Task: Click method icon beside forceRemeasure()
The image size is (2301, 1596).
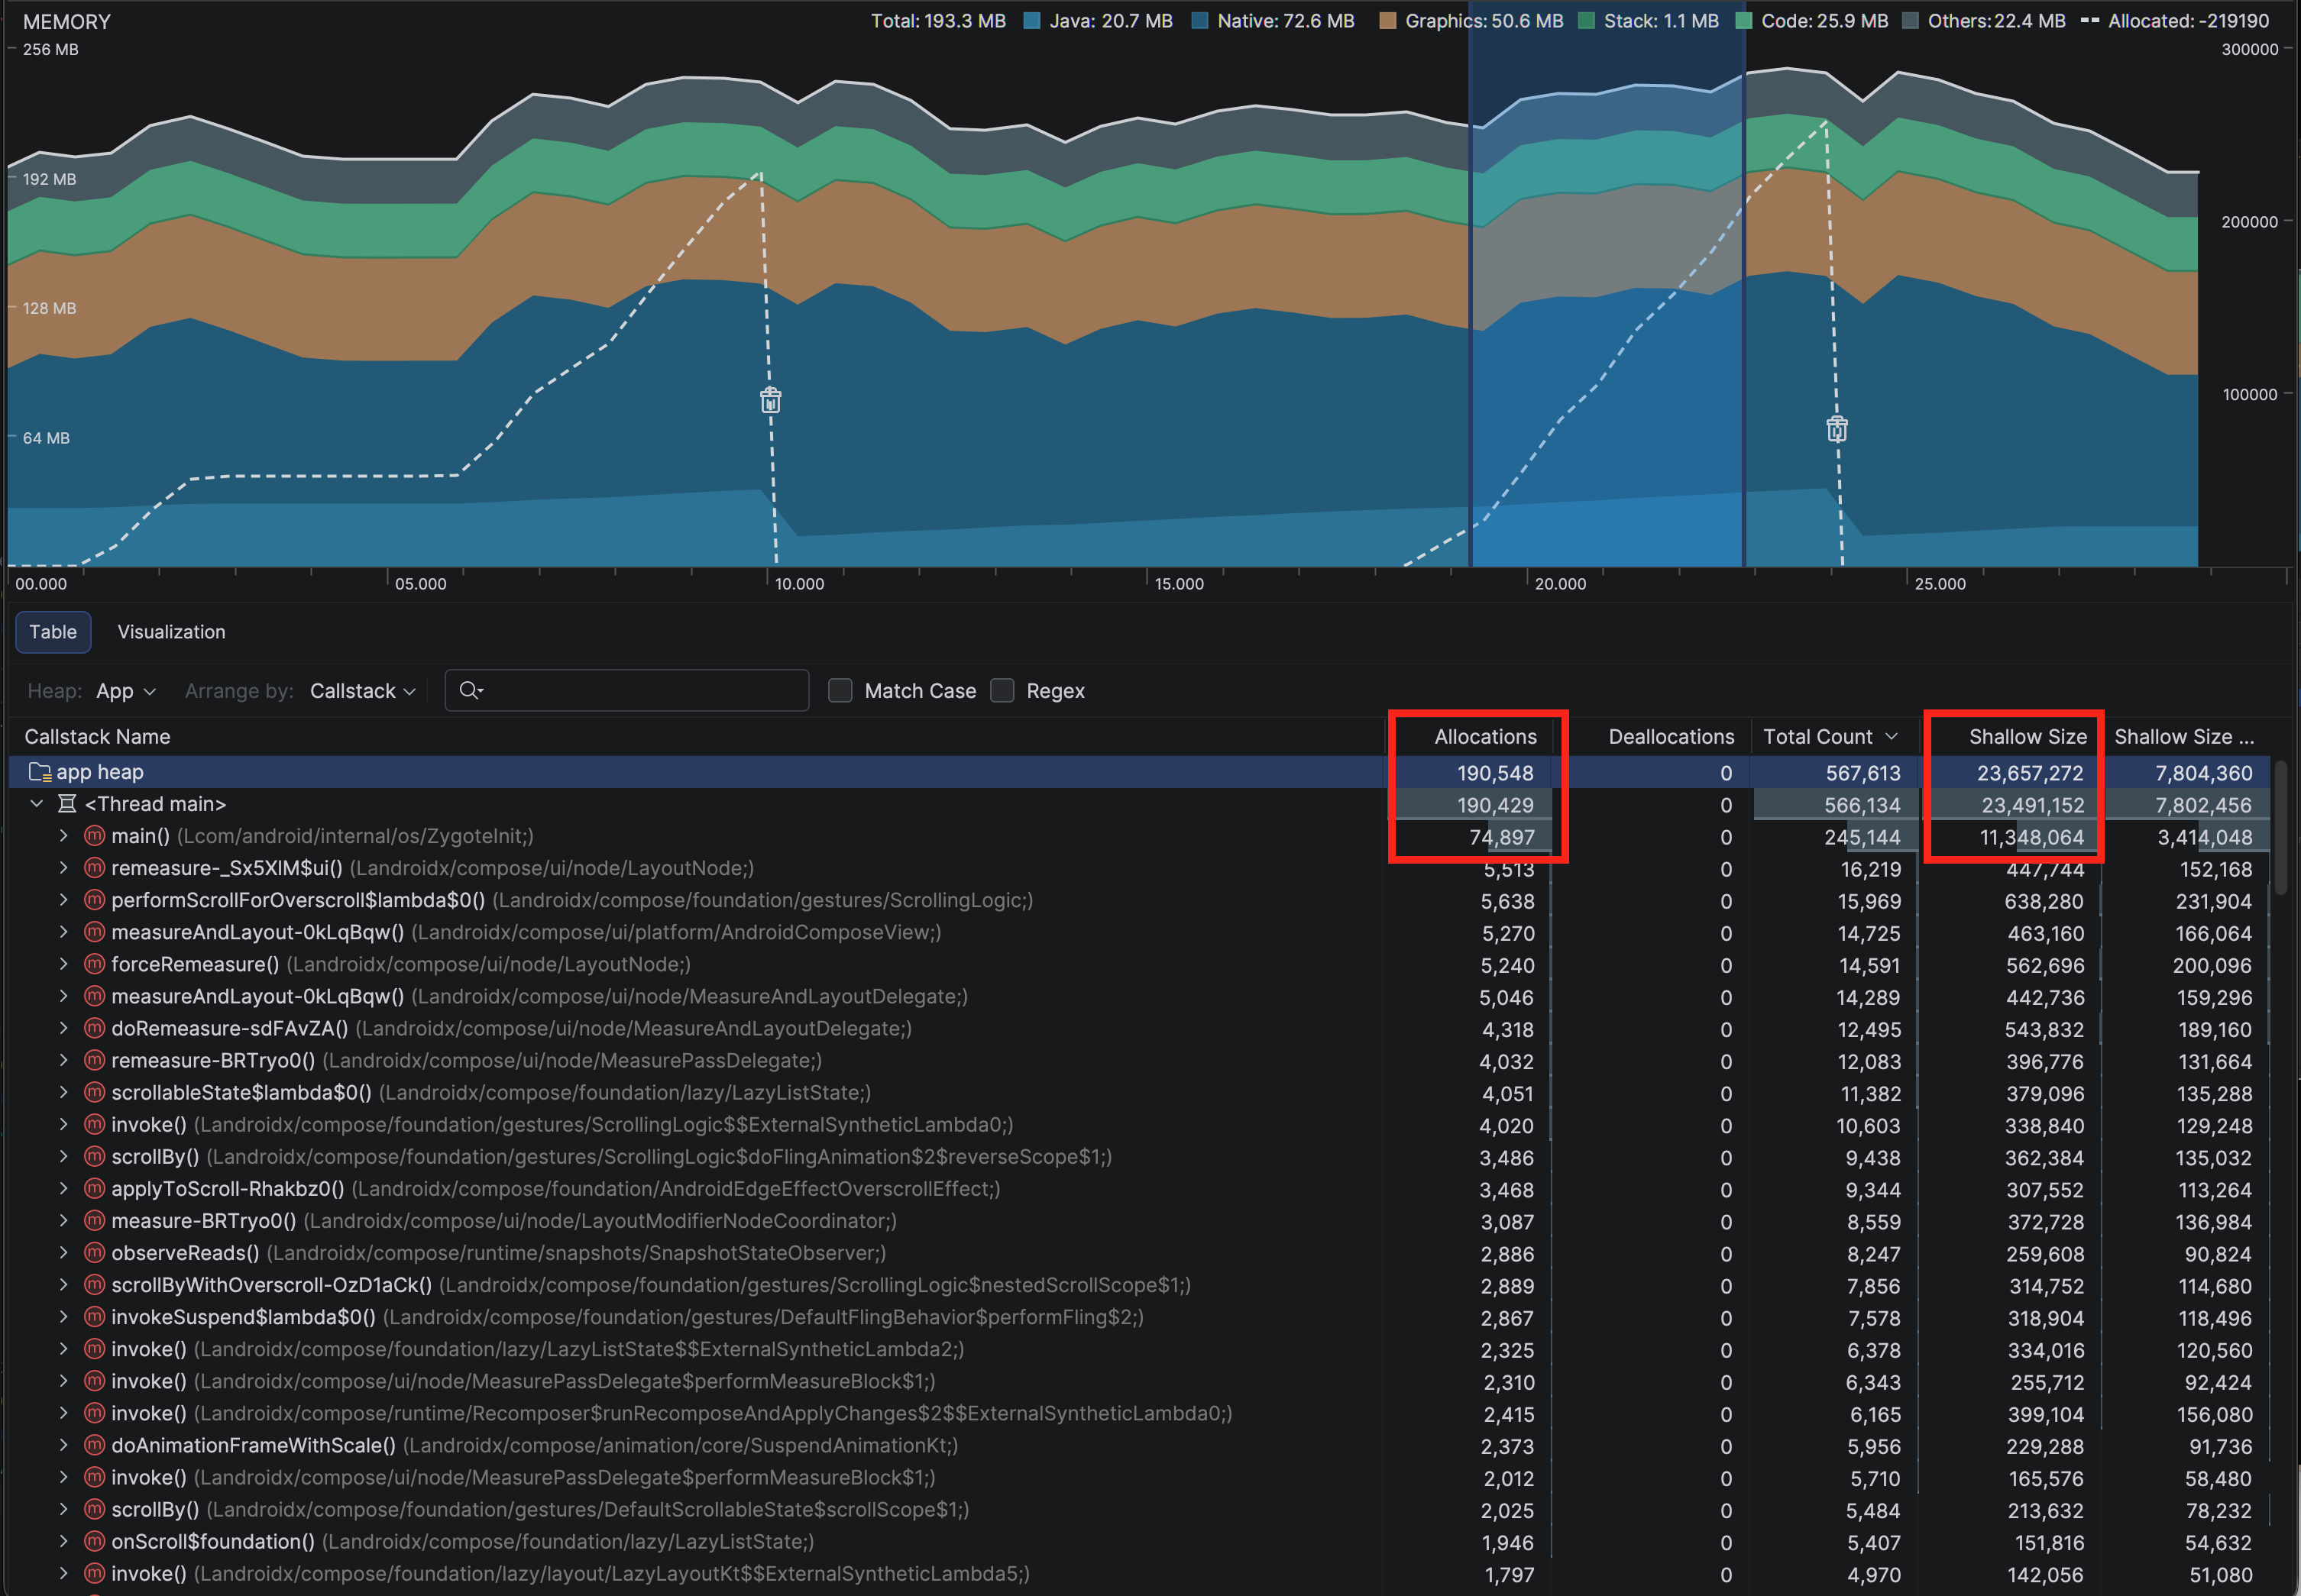Action: 95,964
